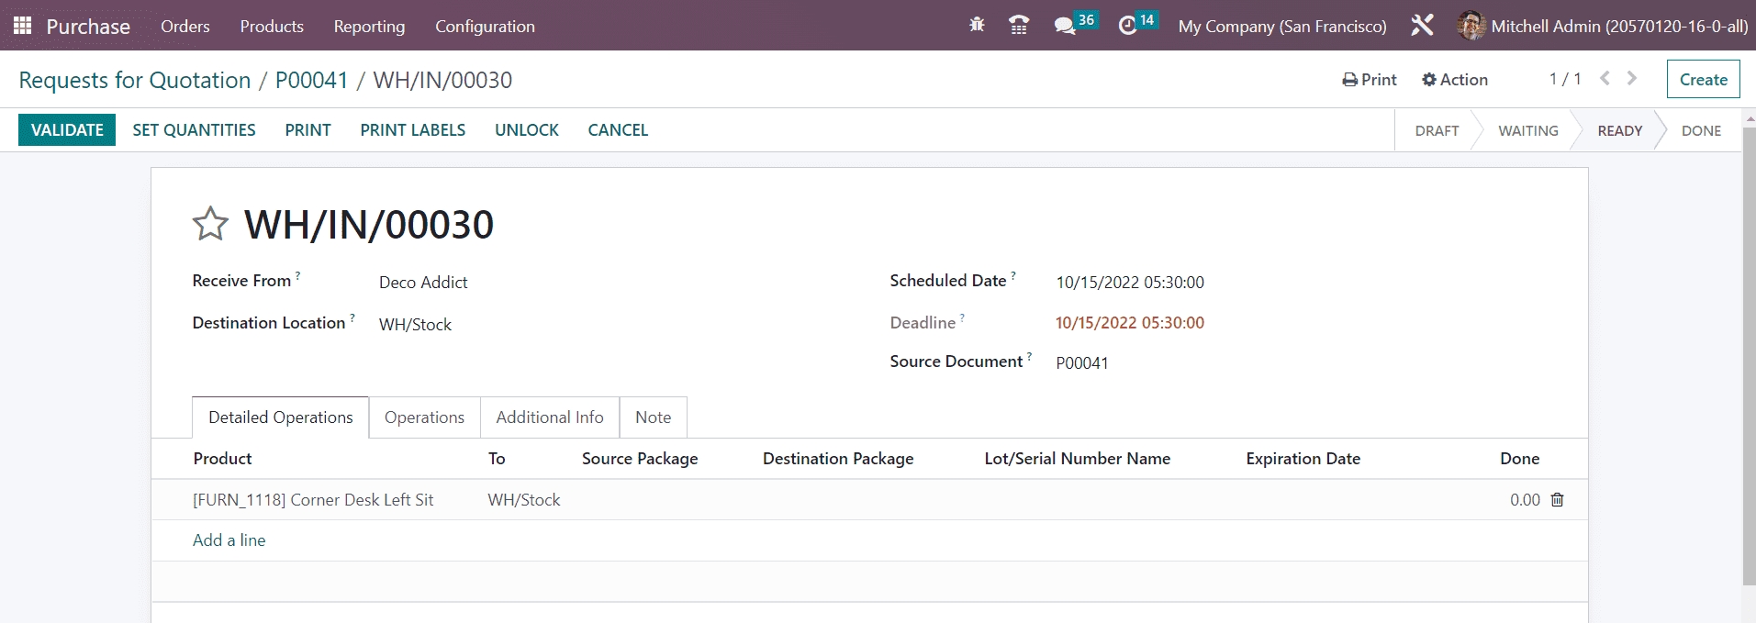Go to previous record arrow
Image resolution: width=1756 pixels, height=623 pixels.
pos(1605,79)
